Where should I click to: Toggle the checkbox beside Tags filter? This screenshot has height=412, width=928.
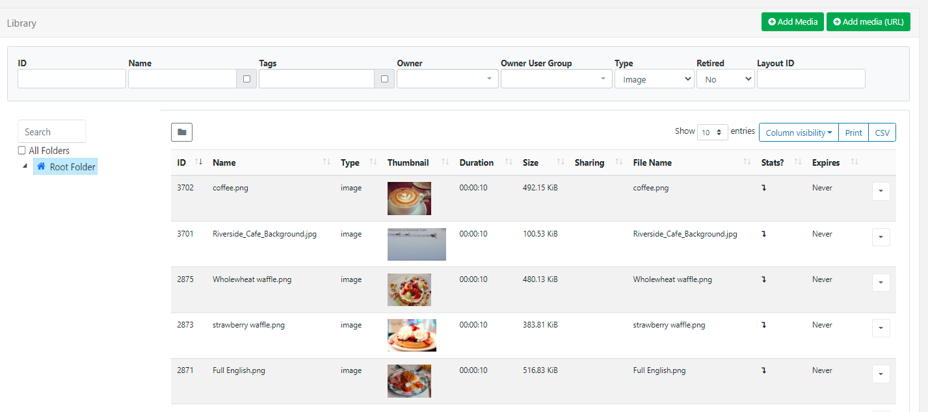click(x=384, y=79)
